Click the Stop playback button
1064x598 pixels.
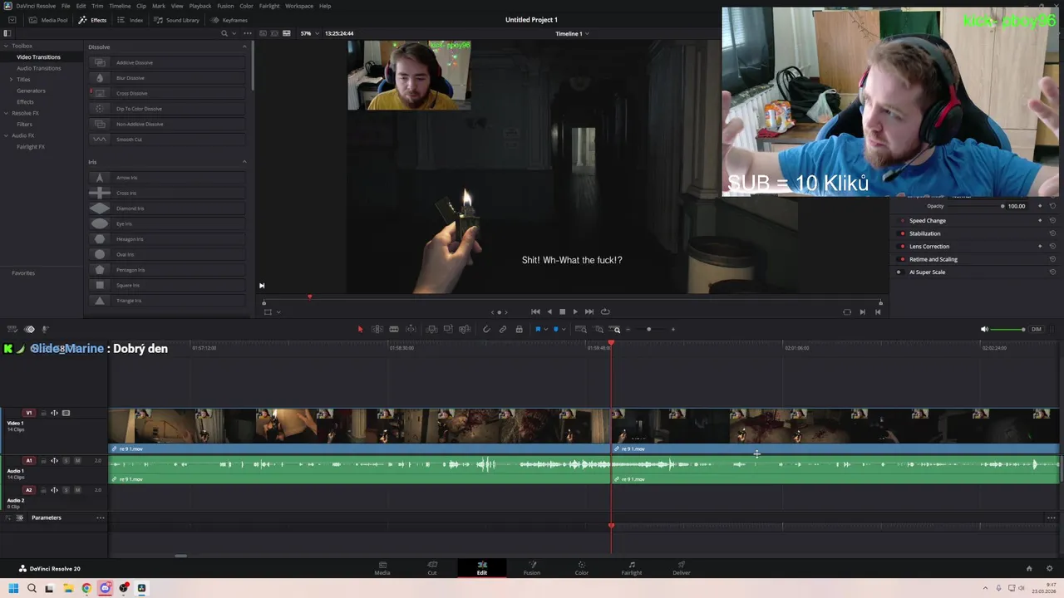[562, 312]
